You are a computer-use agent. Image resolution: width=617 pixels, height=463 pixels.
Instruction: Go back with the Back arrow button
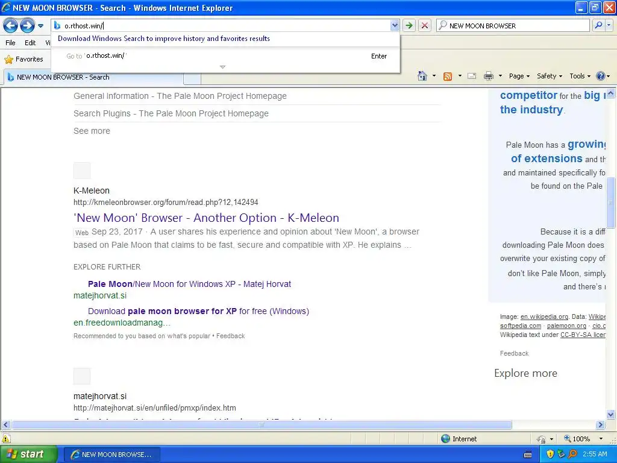[x=11, y=26]
